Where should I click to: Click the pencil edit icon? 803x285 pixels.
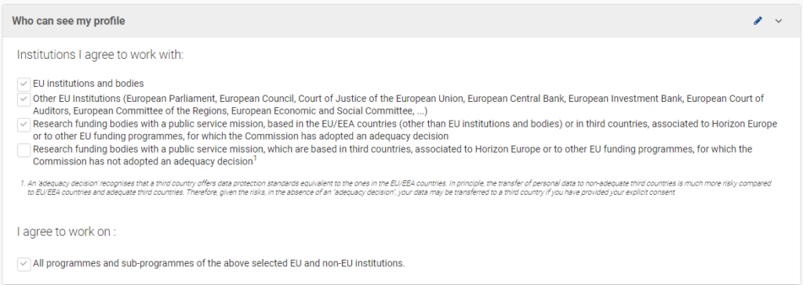click(758, 21)
